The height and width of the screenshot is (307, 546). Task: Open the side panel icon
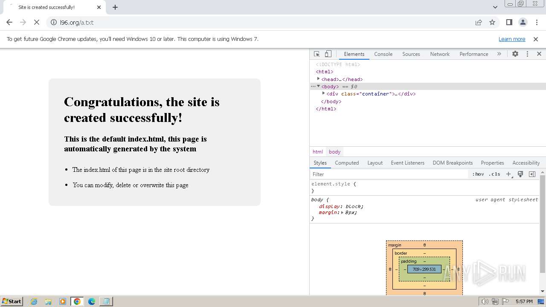click(x=509, y=22)
